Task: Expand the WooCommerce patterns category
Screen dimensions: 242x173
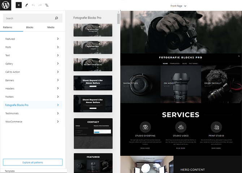Action: tap(33, 122)
